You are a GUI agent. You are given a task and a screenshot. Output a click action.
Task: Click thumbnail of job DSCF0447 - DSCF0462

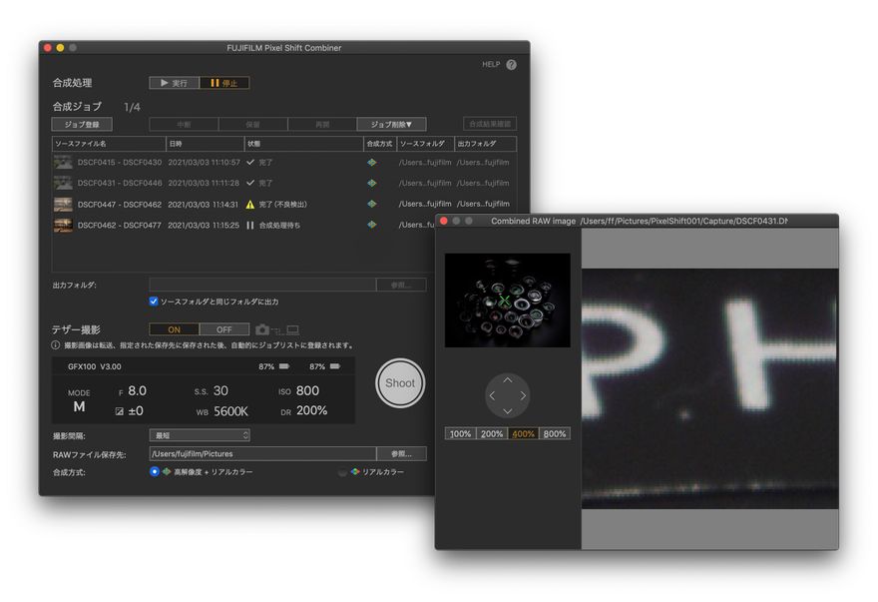[63, 204]
